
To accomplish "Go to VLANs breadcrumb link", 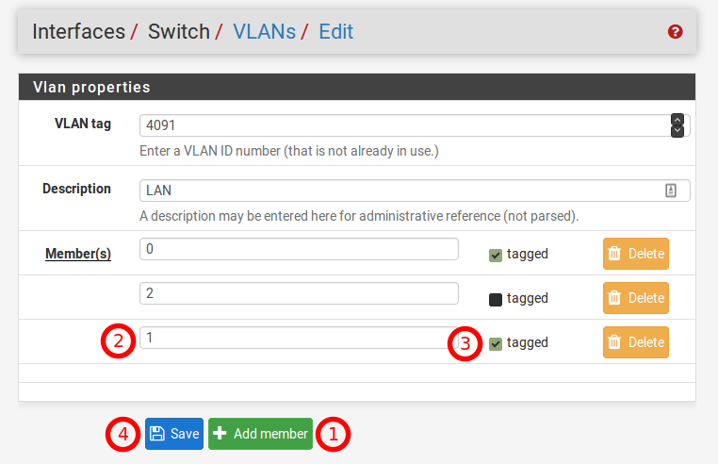I will pyautogui.click(x=263, y=31).
